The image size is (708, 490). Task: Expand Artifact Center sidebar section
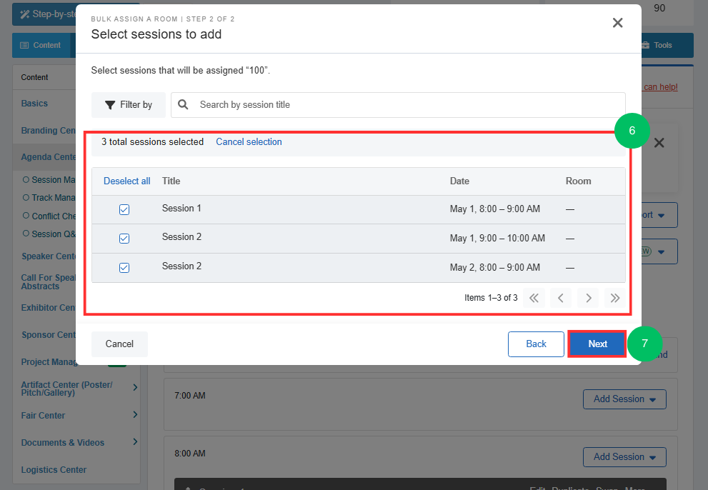[x=135, y=387]
